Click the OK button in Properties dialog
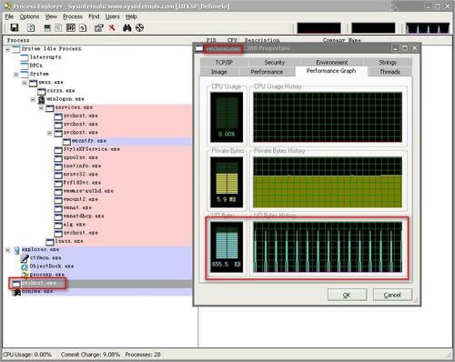This screenshot has width=455, height=362. pyautogui.click(x=347, y=295)
